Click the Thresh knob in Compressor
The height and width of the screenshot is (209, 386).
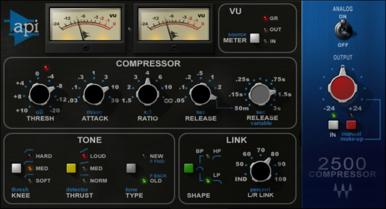click(41, 94)
